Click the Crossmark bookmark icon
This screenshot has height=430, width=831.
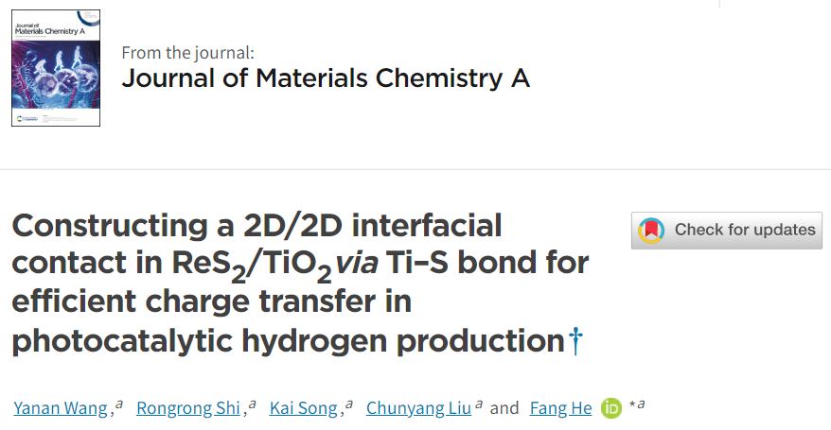[x=650, y=230]
